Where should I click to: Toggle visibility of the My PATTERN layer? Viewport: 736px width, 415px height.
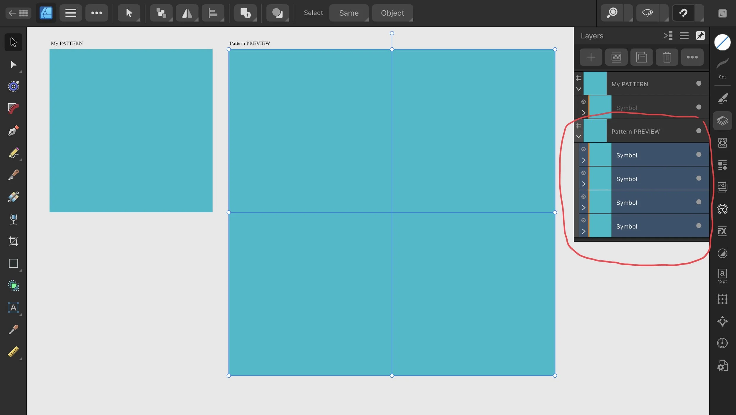click(x=698, y=83)
